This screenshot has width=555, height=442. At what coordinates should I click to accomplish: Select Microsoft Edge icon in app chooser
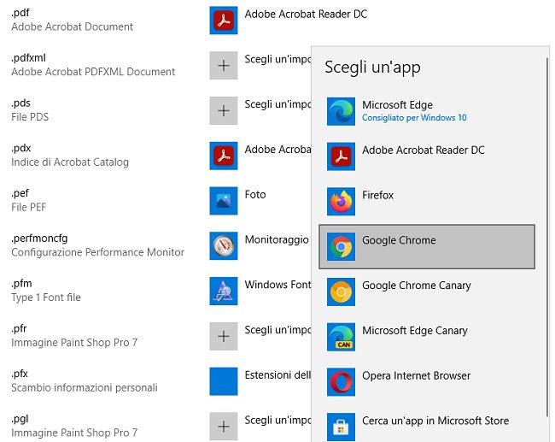click(x=341, y=112)
